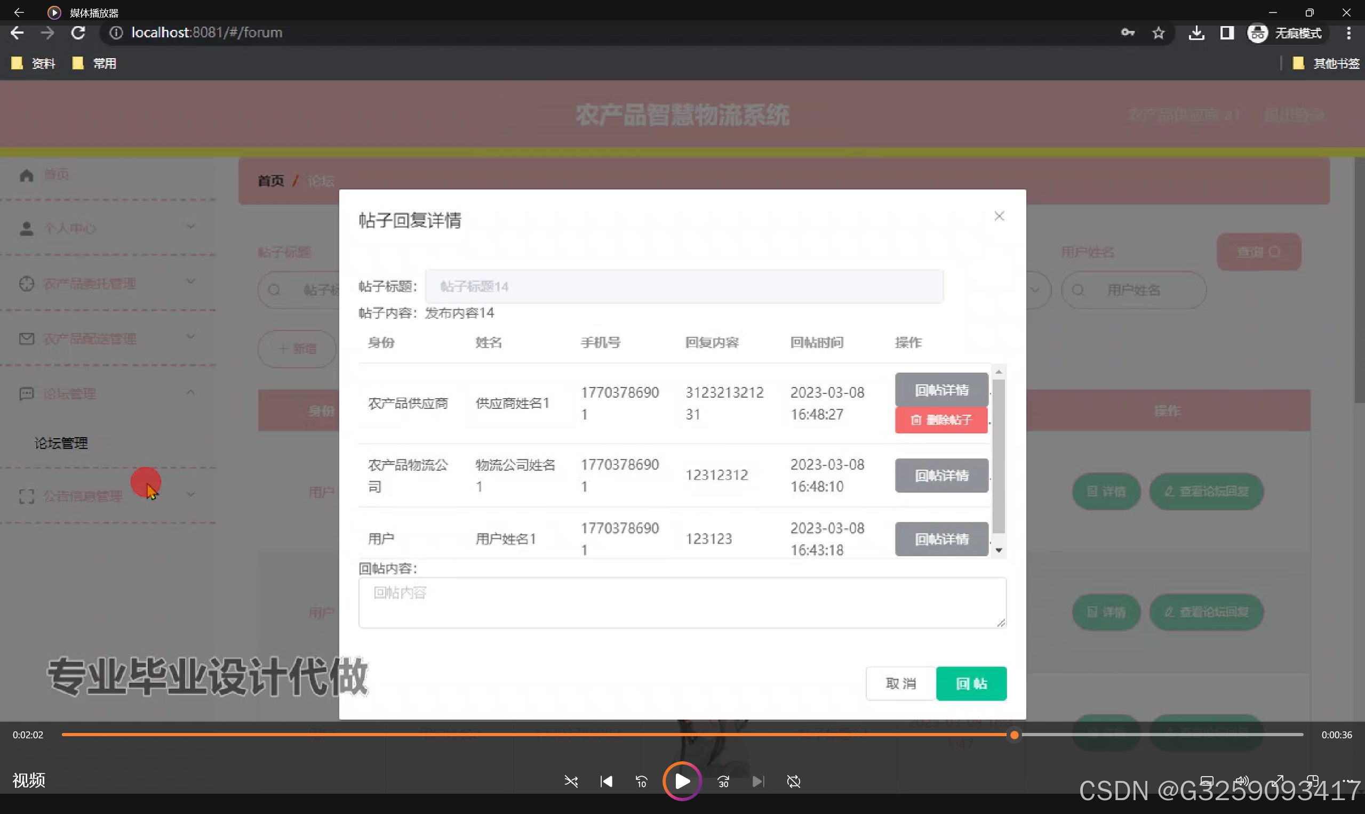Viewport: 1365px width, 814px height.
Task: Click the 取消 button
Action: [x=901, y=683]
